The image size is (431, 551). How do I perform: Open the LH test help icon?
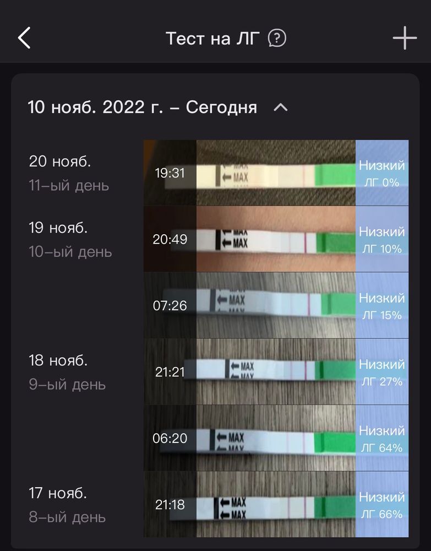click(x=277, y=39)
